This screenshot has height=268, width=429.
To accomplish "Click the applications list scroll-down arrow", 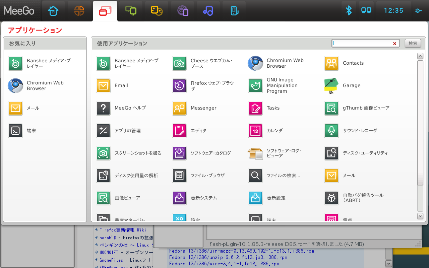I will click(x=420, y=216).
